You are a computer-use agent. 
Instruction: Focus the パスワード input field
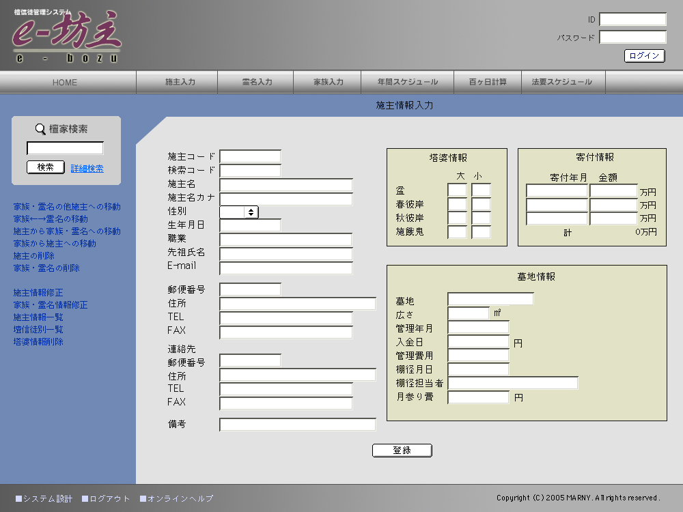point(632,38)
